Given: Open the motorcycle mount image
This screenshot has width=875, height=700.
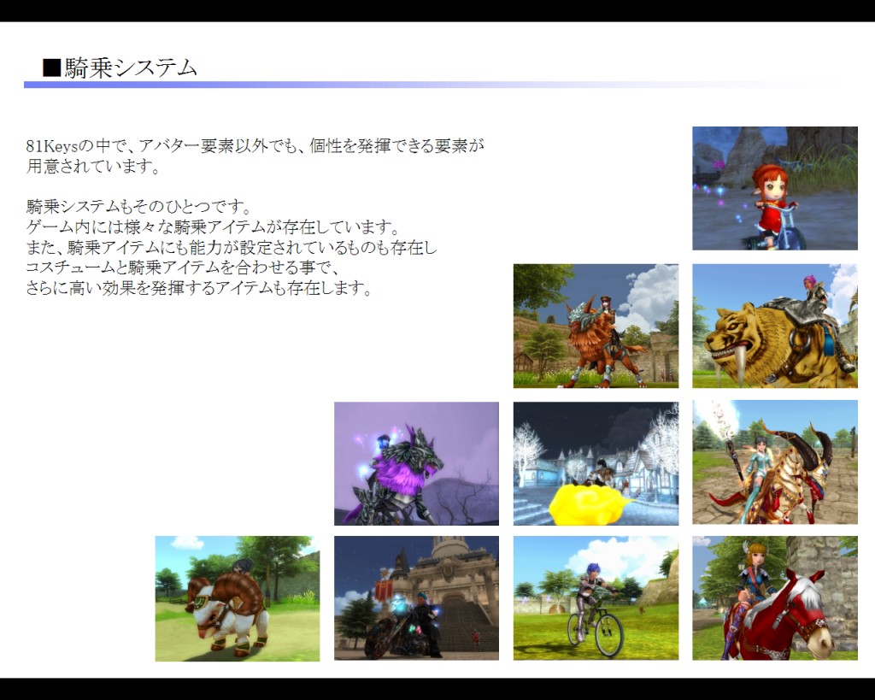Looking at the screenshot, I should point(416,598).
